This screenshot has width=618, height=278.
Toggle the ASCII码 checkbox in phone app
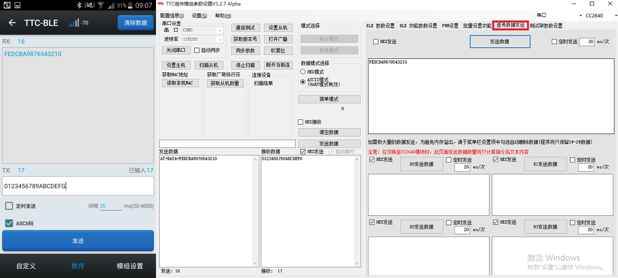(x=9, y=223)
